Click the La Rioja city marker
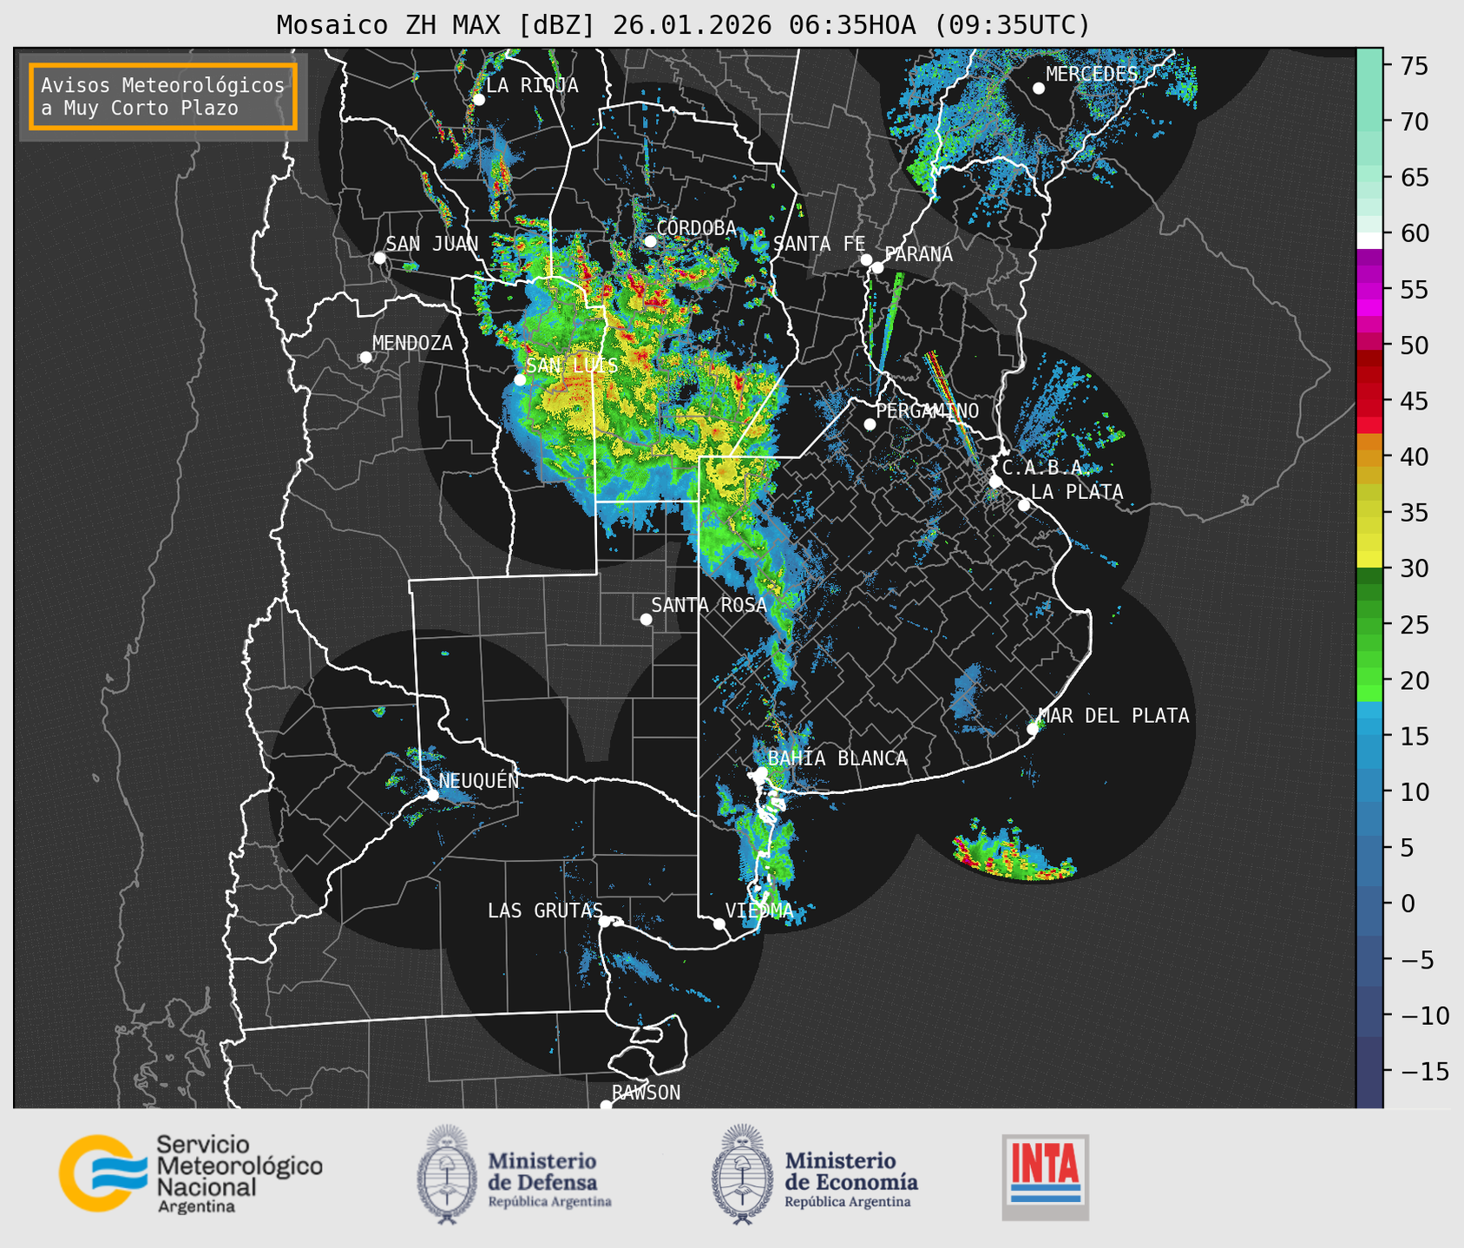Viewport: 1464px width, 1248px height. (x=478, y=100)
